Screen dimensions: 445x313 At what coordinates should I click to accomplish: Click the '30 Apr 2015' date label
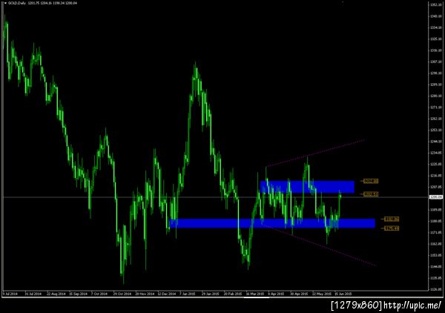(x=299, y=294)
